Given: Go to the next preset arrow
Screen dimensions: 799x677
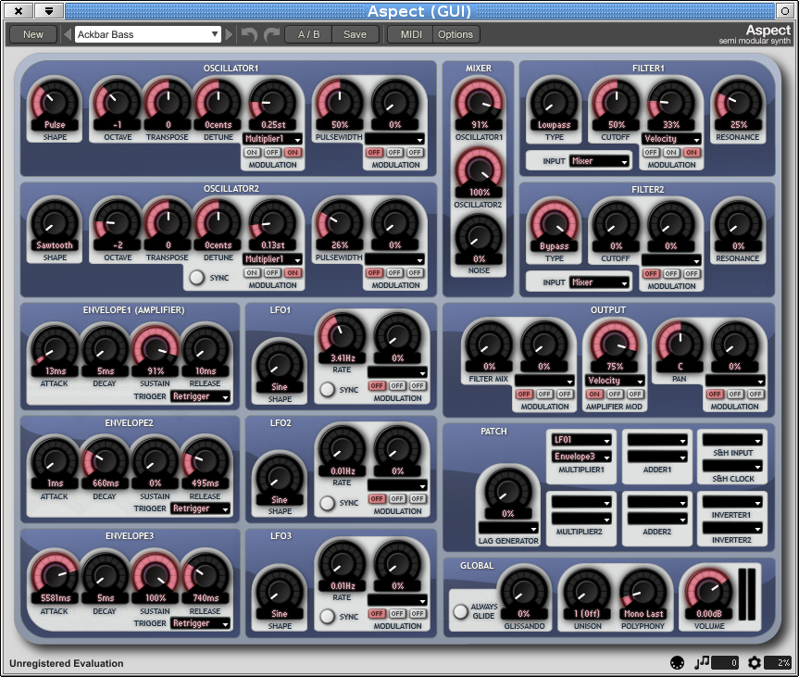Looking at the screenshot, I should point(229,34).
